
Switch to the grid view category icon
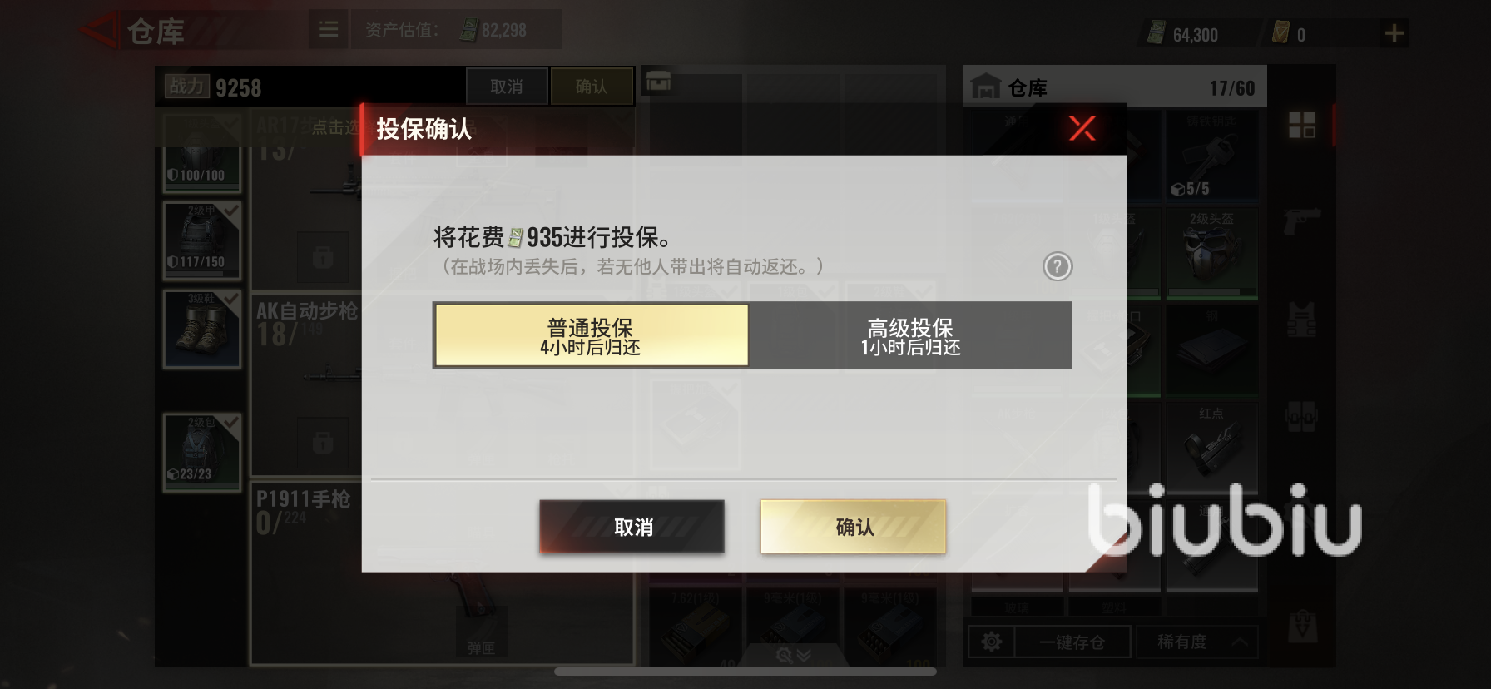coord(1302,125)
